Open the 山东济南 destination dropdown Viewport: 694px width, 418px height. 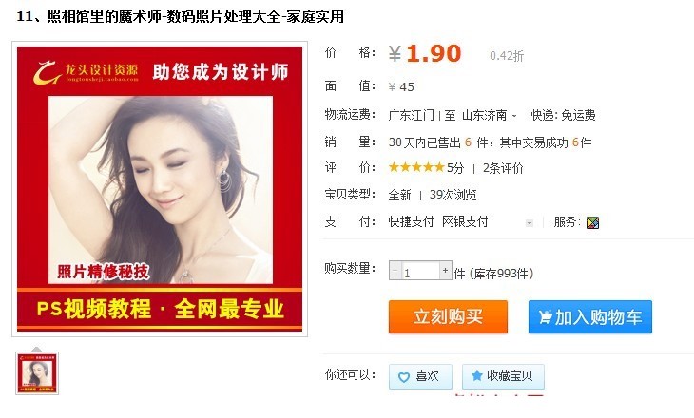click(x=489, y=116)
